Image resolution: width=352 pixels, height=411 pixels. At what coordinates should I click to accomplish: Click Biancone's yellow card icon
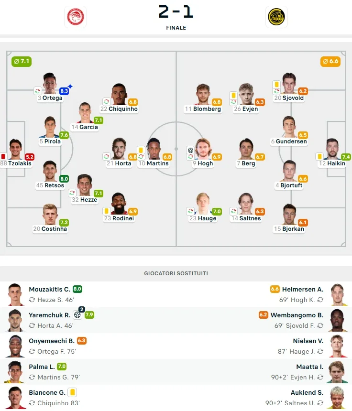coord(73,392)
